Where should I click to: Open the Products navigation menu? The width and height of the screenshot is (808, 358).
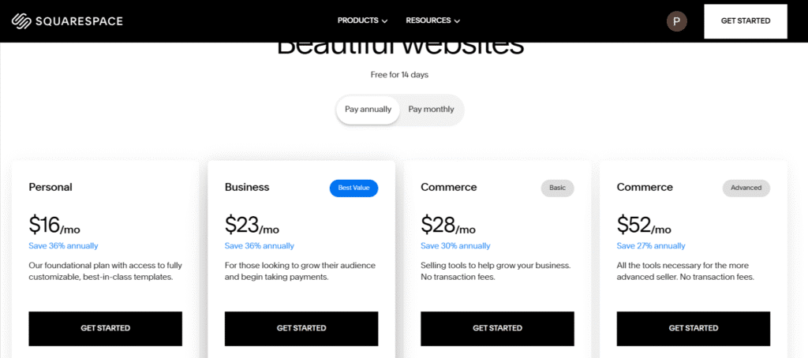363,21
